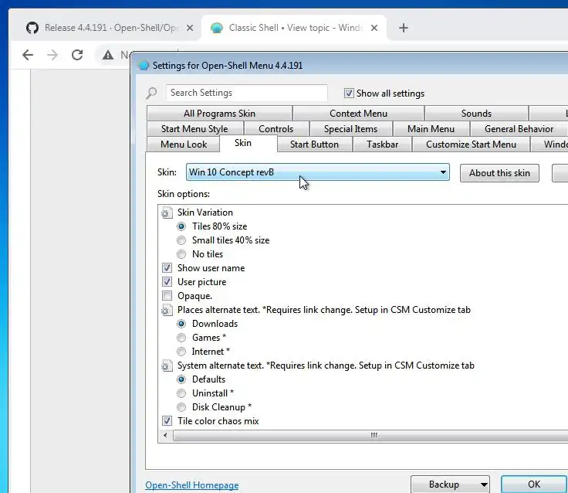The image size is (568, 493).
Task: Click the About this skin button
Action: (x=499, y=173)
